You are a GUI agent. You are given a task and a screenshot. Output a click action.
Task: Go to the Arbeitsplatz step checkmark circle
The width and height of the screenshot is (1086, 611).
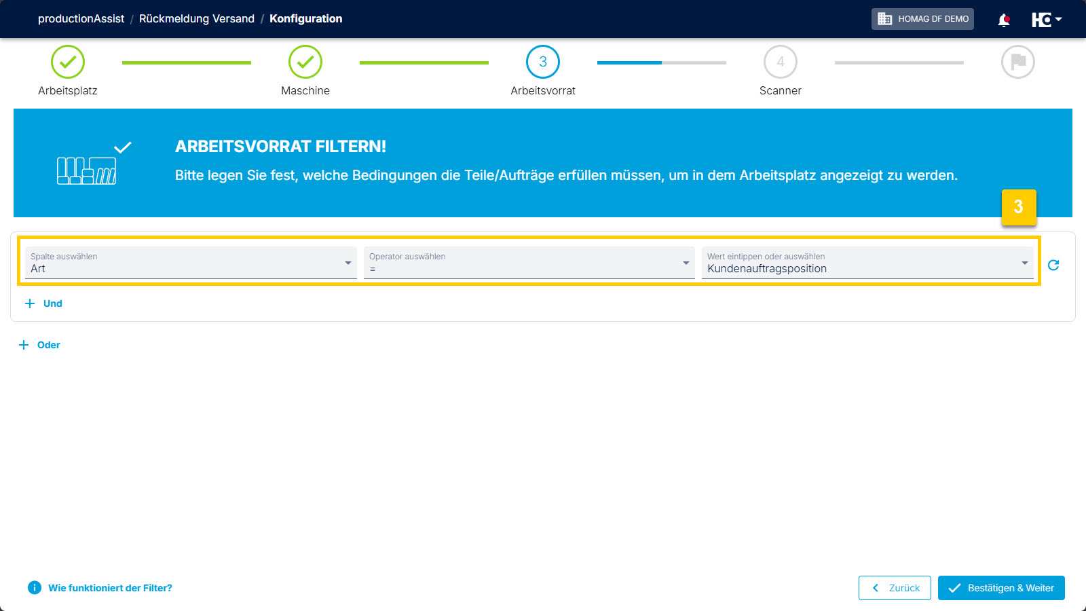pyautogui.click(x=68, y=62)
